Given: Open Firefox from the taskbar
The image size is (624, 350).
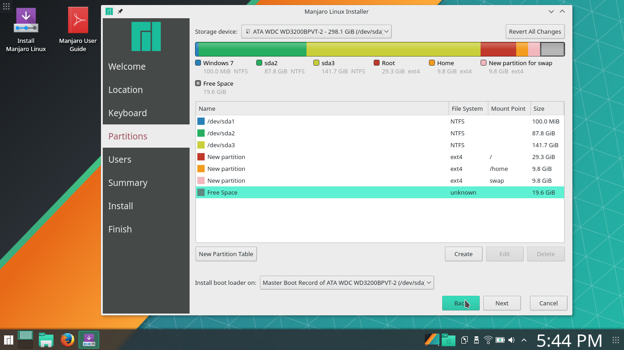Looking at the screenshot, I should pyautogui.click(x=68, y=340).
